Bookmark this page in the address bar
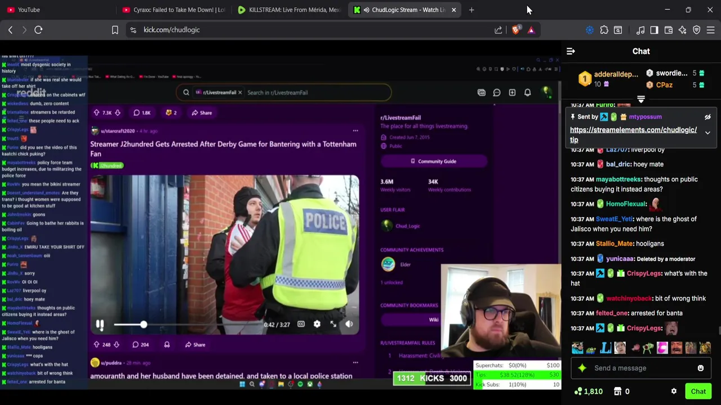The width and height of the screenshot is (721, 405). [x=115, y=30]
